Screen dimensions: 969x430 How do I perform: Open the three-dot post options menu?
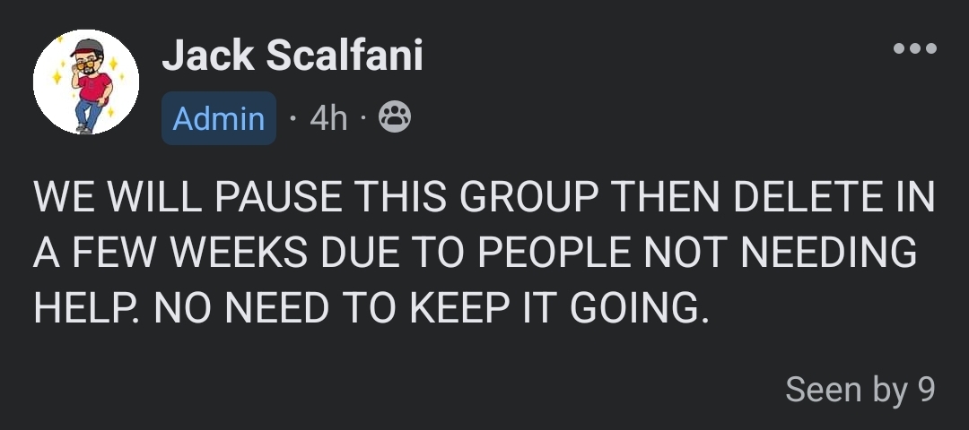point(914,48)
